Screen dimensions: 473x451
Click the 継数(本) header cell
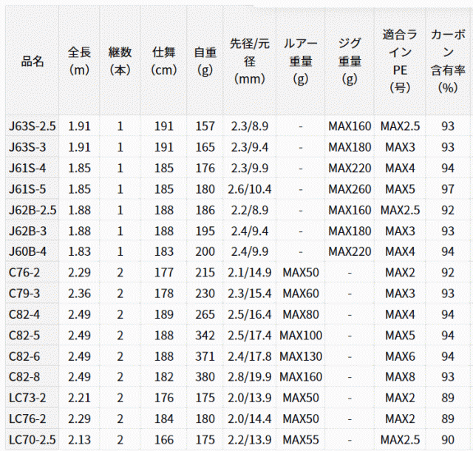[120, 61]
